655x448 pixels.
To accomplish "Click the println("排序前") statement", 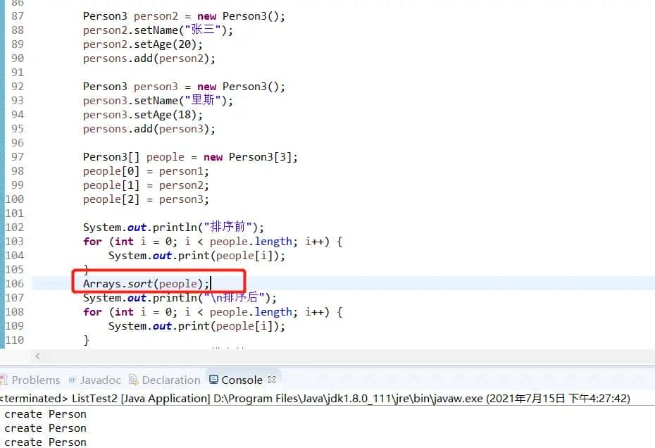I will [x=173, y=227].
